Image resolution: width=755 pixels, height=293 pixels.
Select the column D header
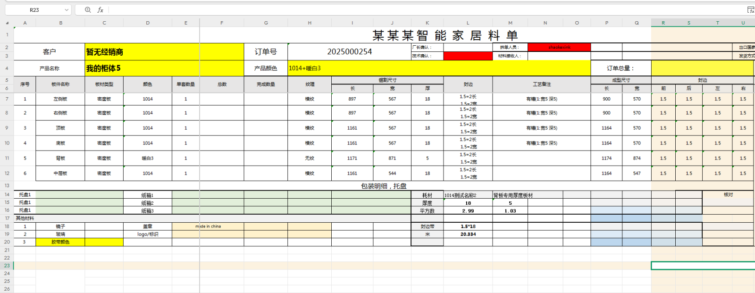pos(148,23)
